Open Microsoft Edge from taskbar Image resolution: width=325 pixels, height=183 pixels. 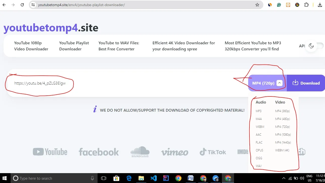(129, 178)
